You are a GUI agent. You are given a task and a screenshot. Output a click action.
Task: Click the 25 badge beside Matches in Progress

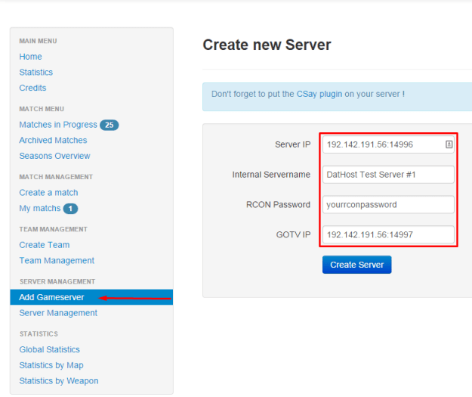pos(110,125)
